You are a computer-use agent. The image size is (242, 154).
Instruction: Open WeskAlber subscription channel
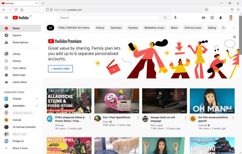point(20,106)
